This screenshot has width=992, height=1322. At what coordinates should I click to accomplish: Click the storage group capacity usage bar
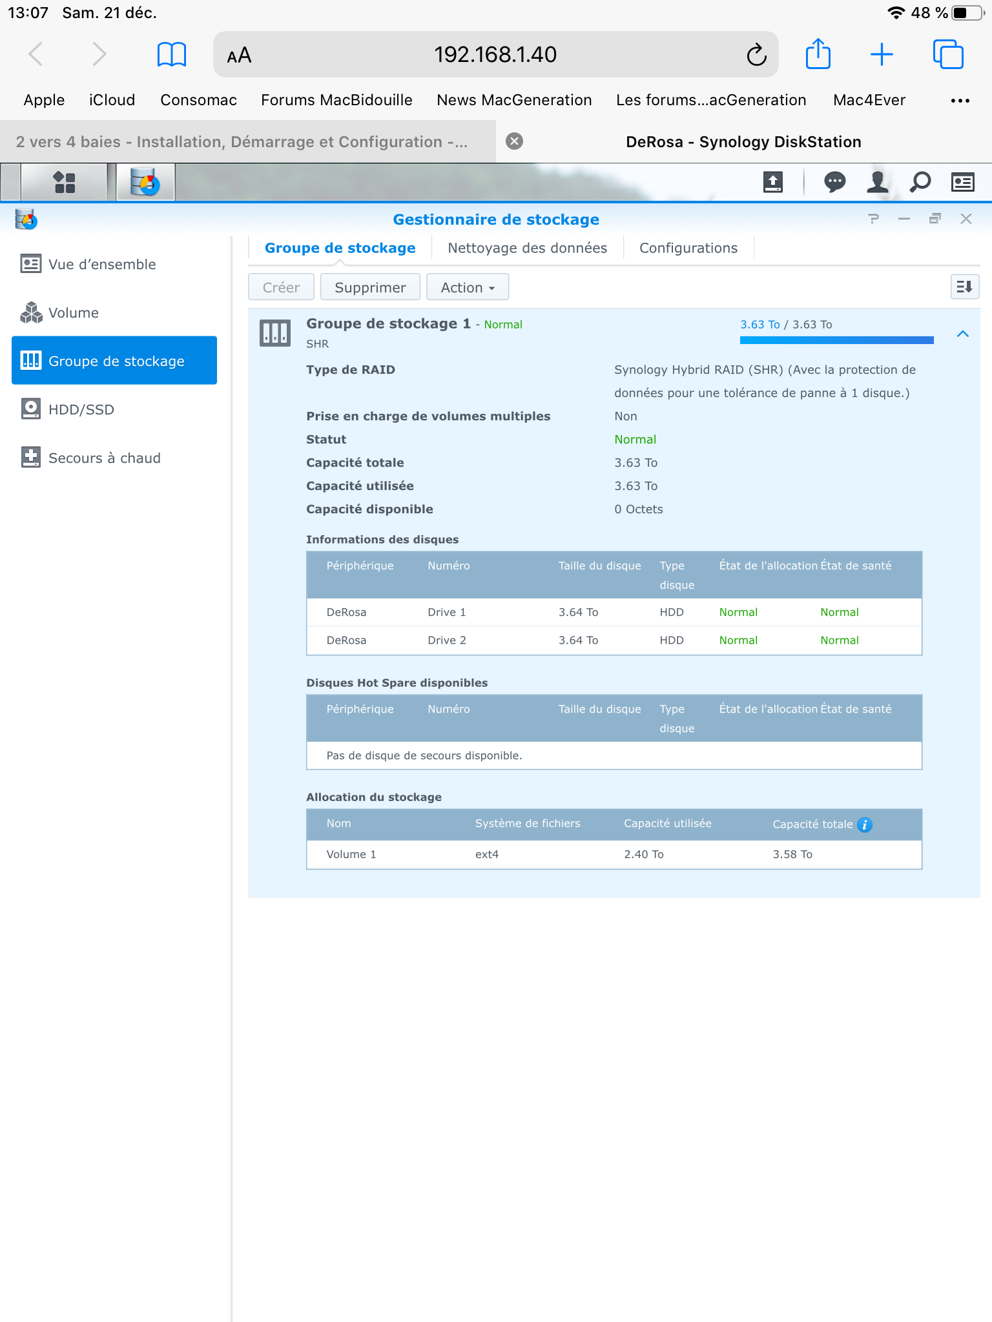point(836,340)
